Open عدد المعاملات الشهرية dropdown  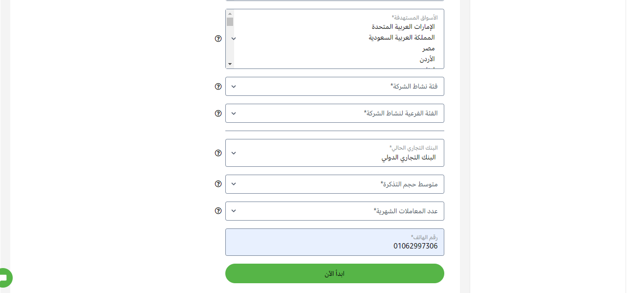point(335,211)
